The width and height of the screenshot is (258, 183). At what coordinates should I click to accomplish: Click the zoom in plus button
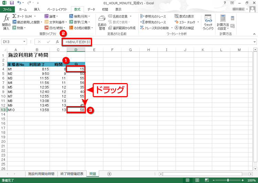click(x=243, y=180)
